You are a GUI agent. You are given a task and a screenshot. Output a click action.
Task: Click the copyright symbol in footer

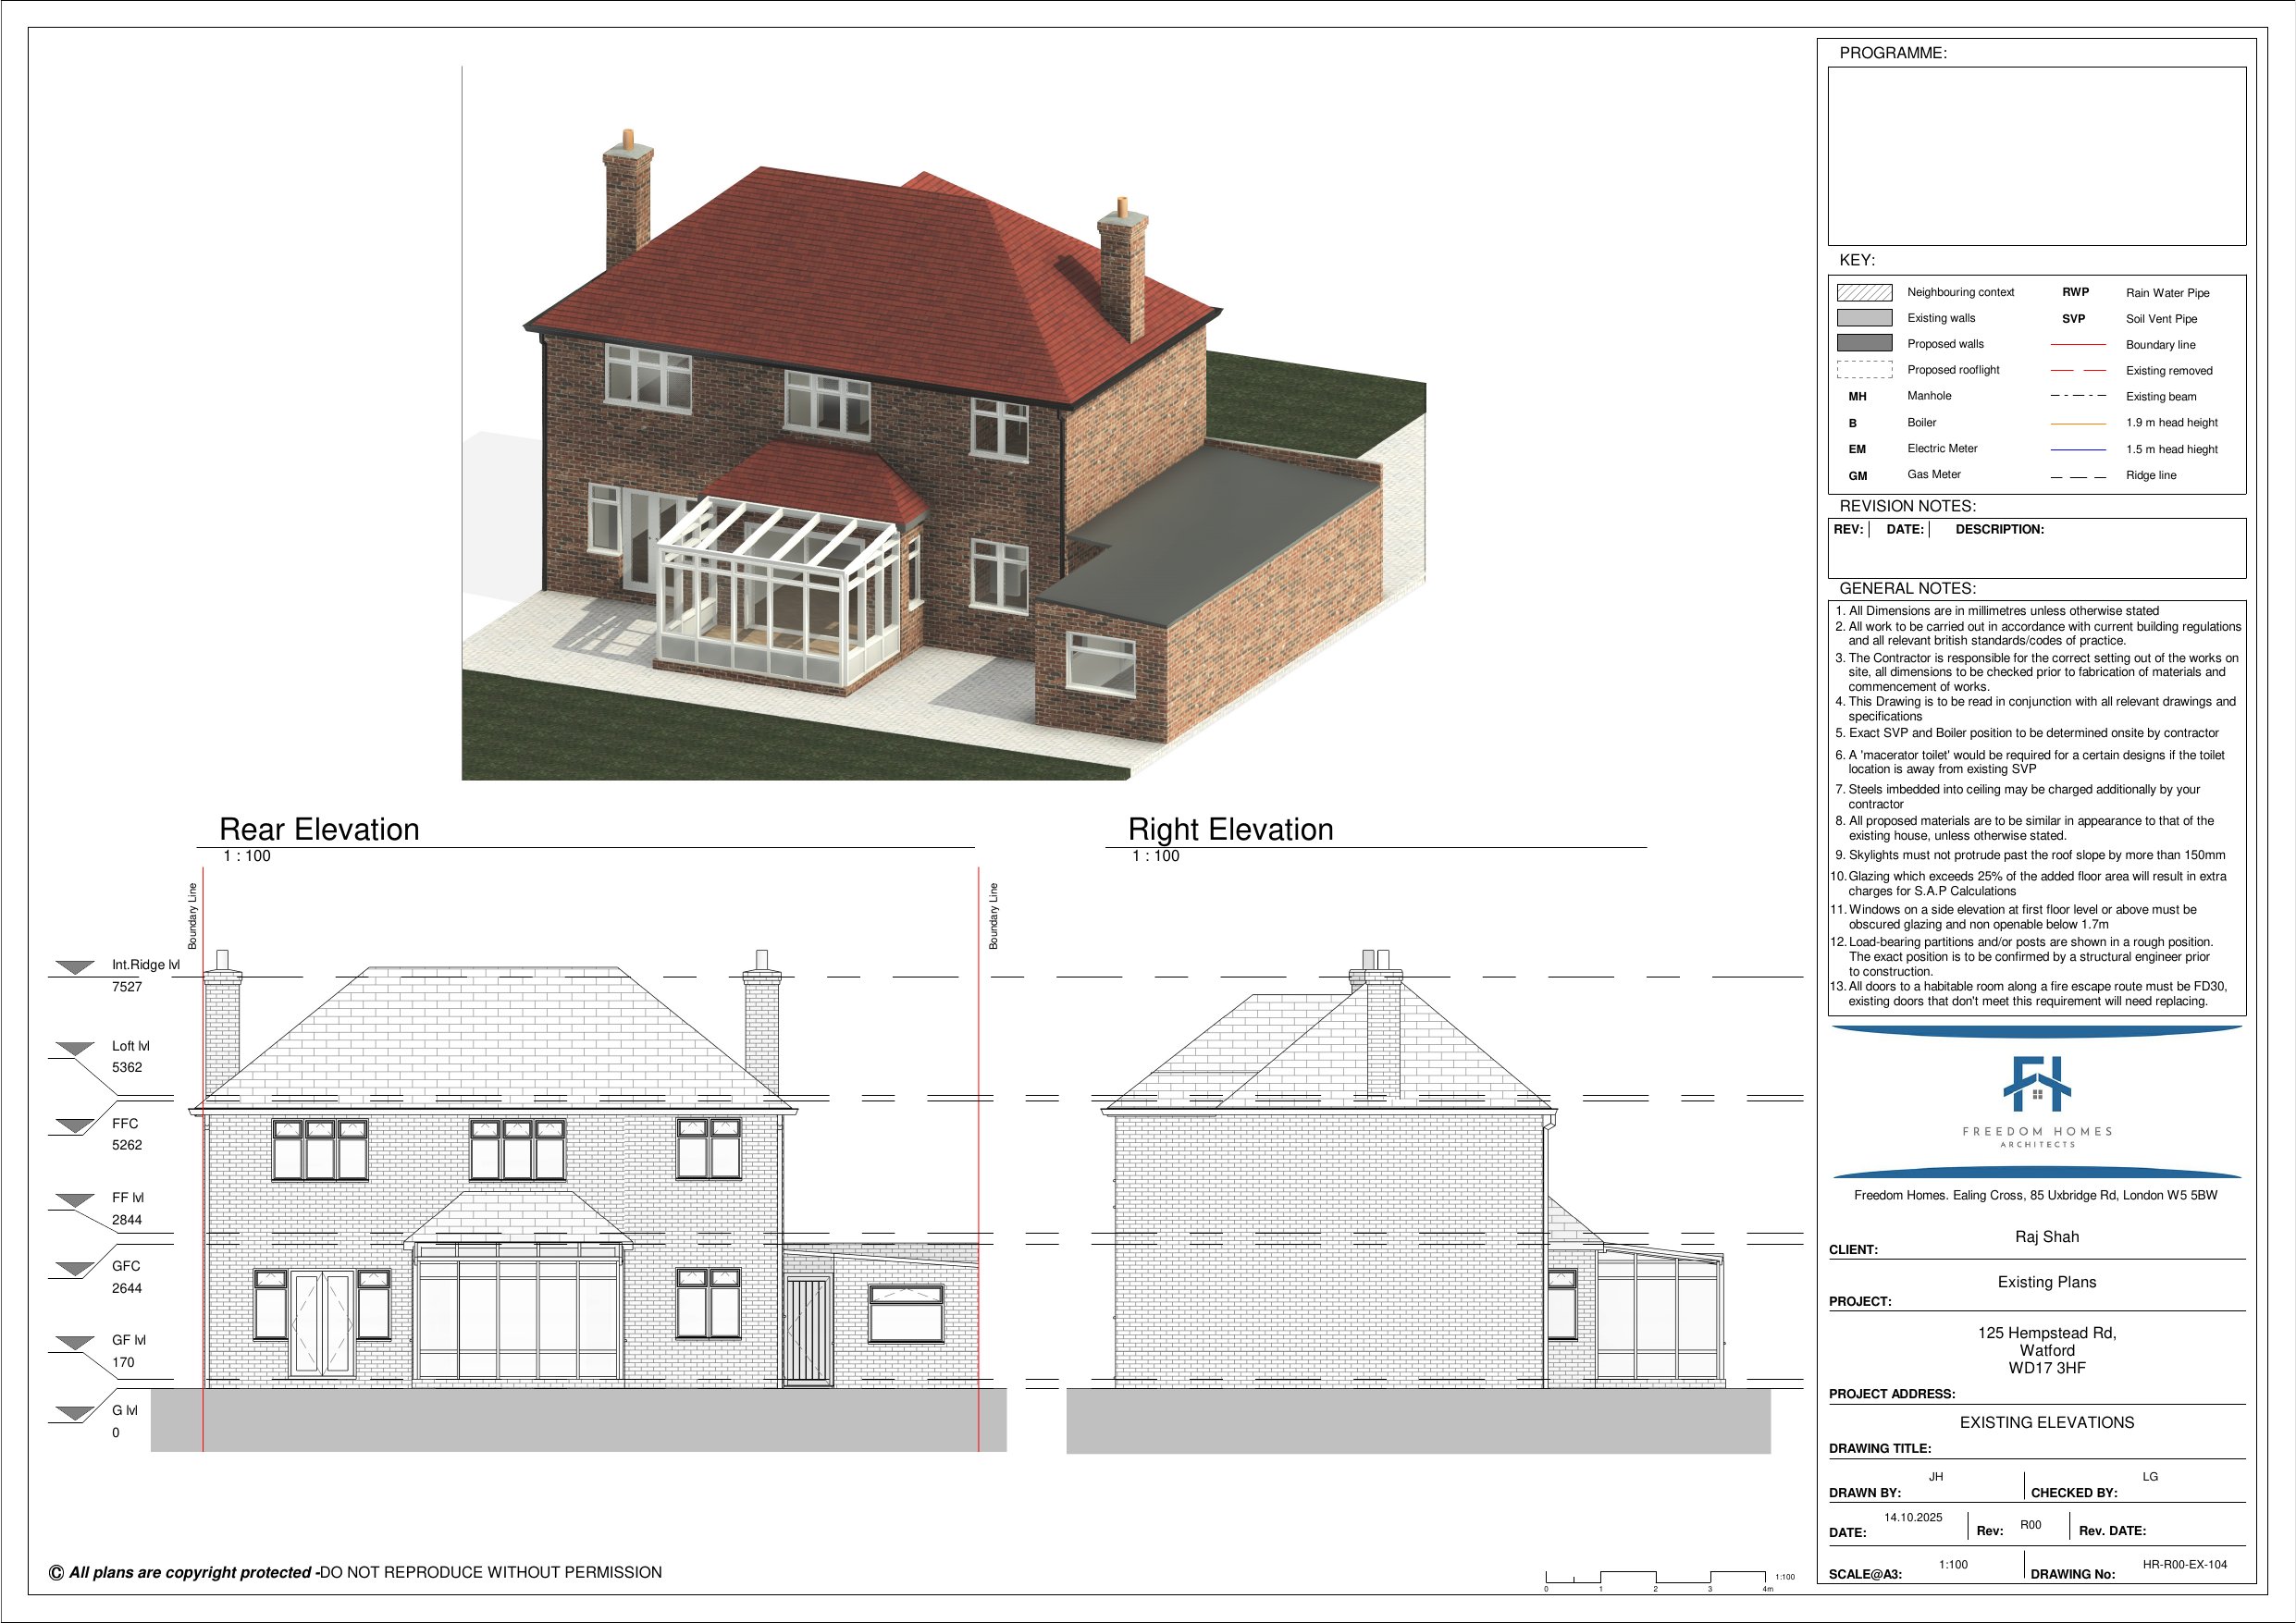point(56,1573)
